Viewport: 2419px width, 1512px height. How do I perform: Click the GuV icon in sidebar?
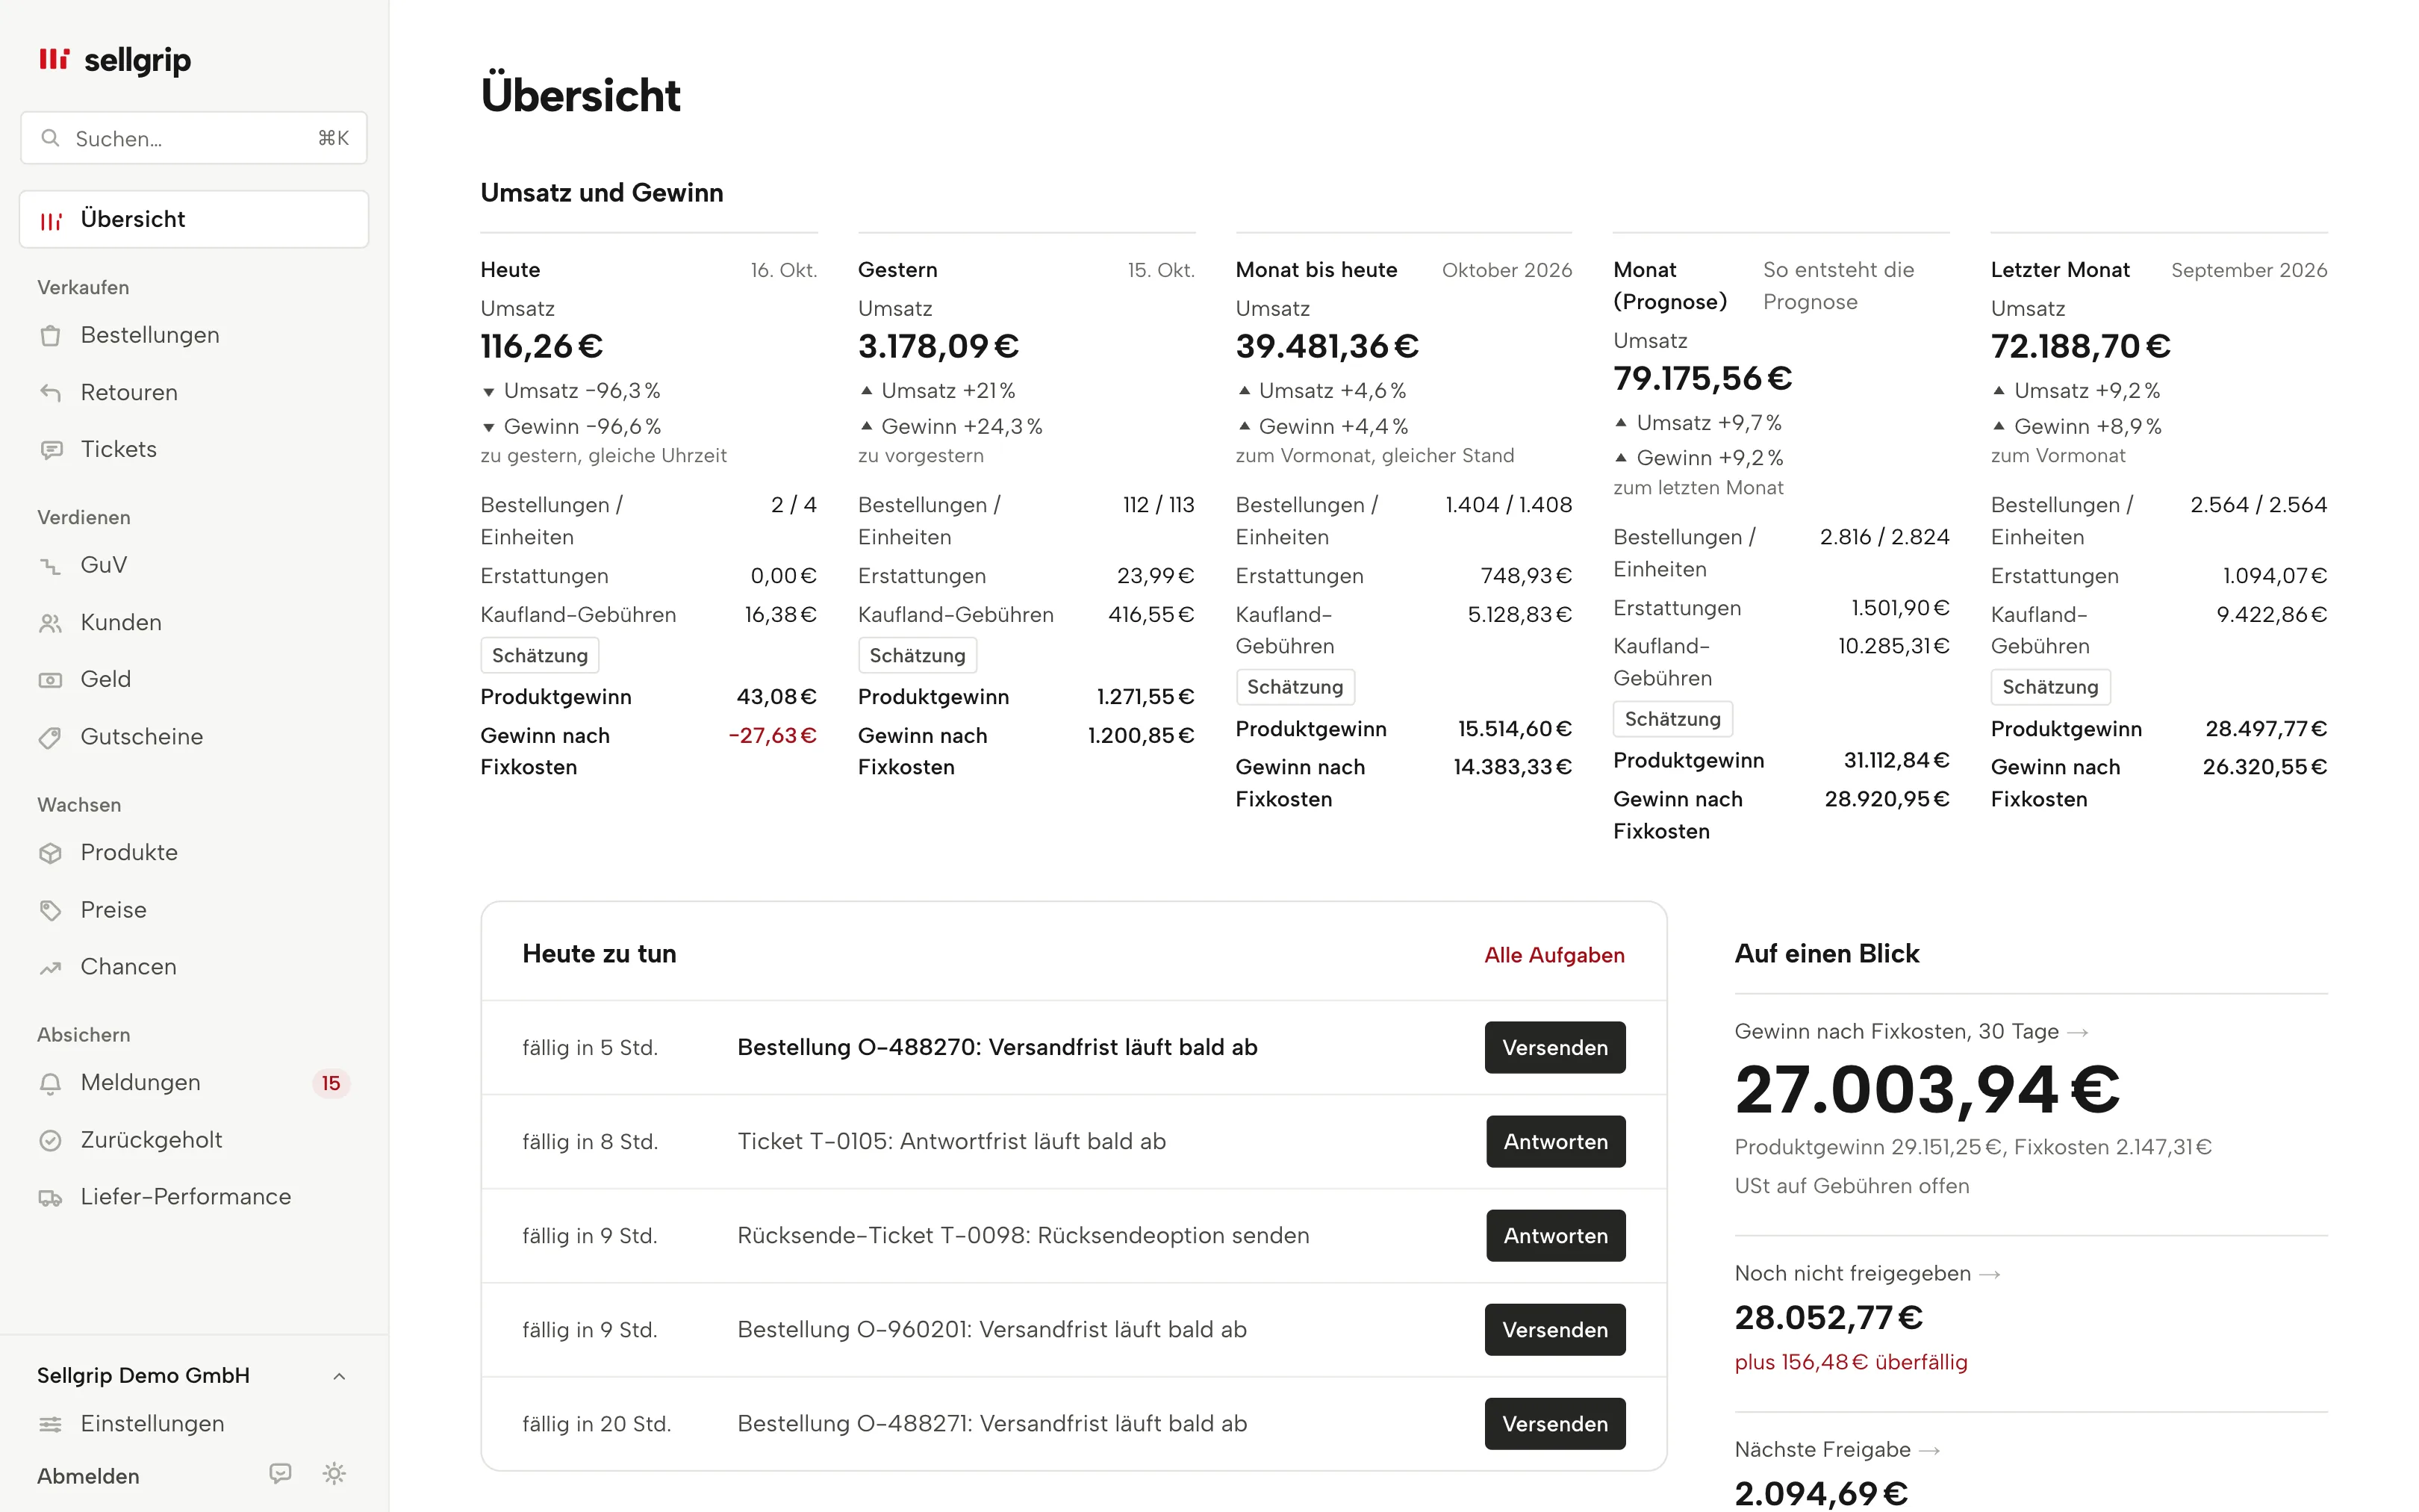[x=51, y=566]
